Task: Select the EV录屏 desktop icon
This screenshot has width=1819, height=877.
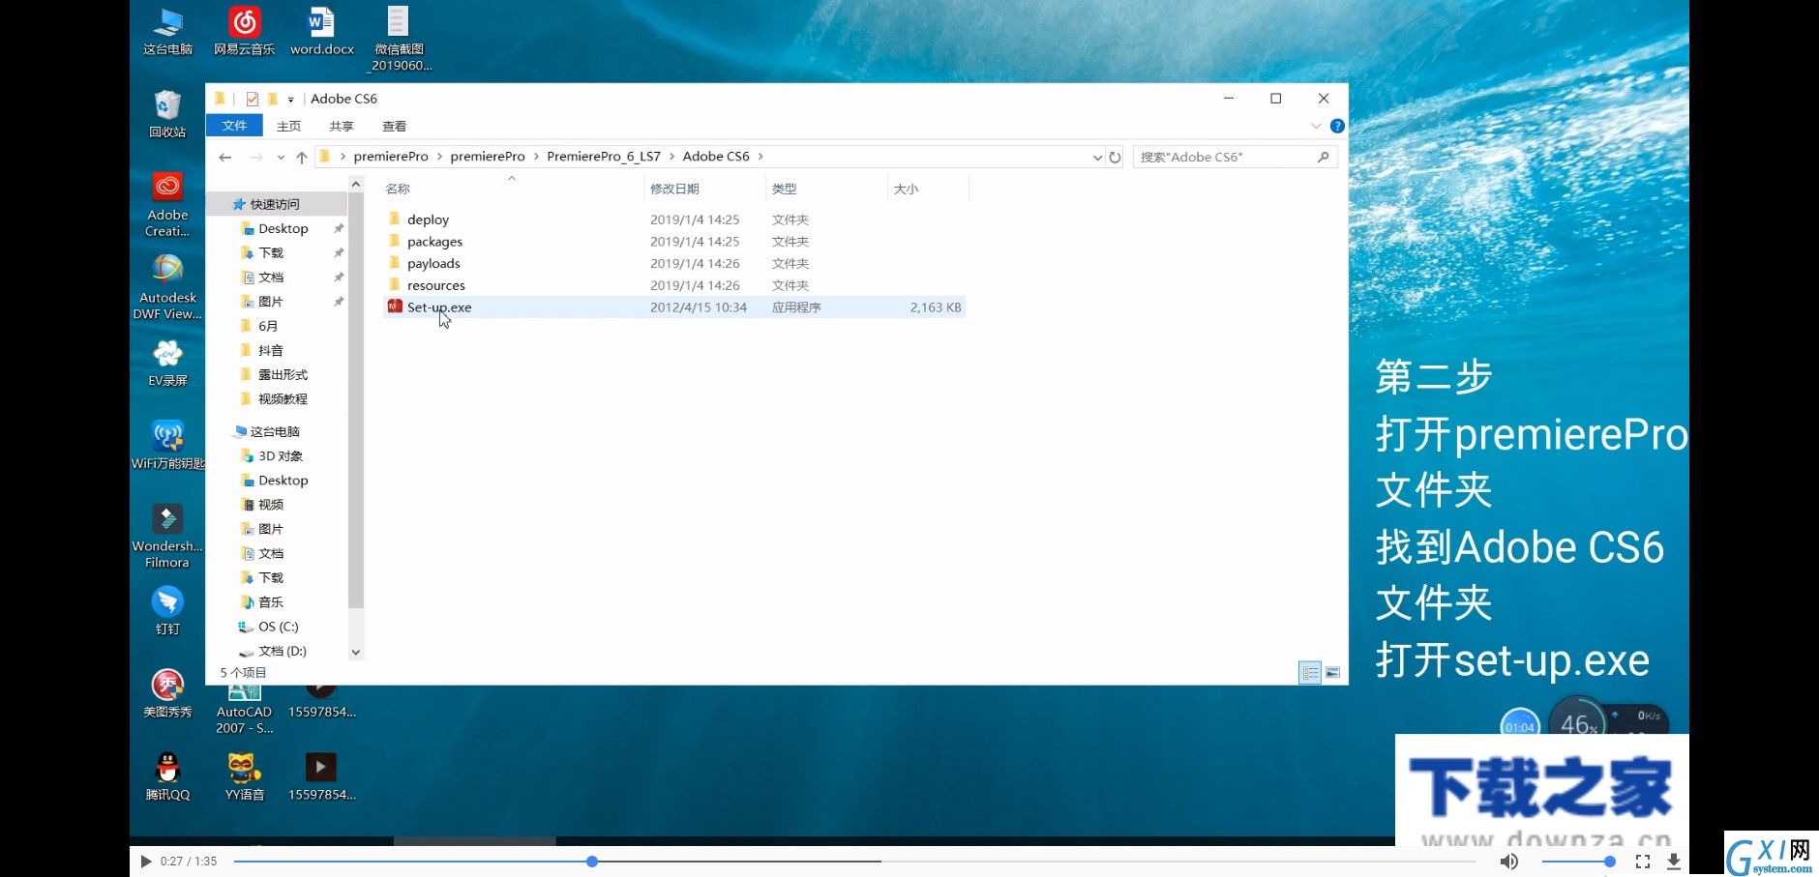Action: [x=167, y=363]
